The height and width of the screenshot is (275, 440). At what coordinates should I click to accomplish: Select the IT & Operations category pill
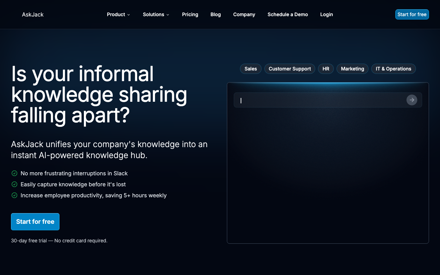click(x=394, y=69)
